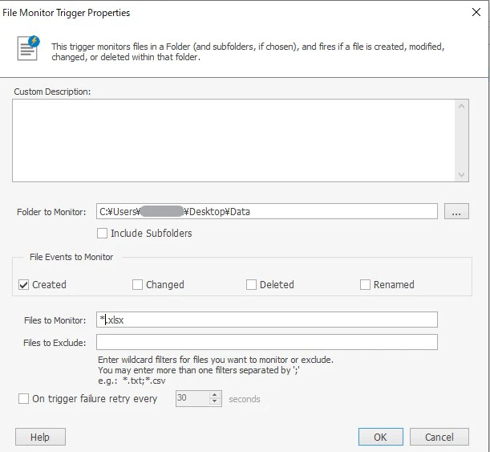Click the Files to Monitor field

point(267,320)
